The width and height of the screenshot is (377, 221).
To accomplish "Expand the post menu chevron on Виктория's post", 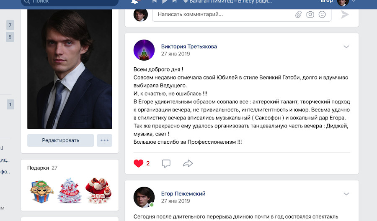I will (x=346, y=47).
